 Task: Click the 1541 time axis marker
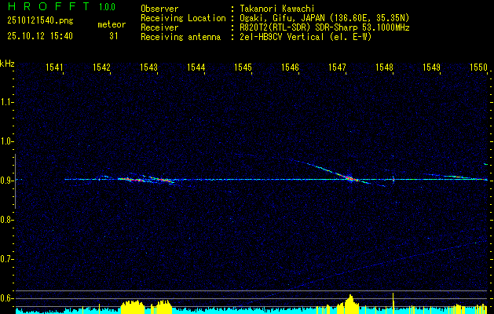click(54, 67)
